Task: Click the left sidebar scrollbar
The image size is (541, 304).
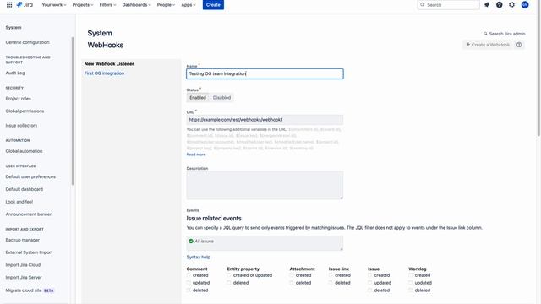Action: [73, 111]
